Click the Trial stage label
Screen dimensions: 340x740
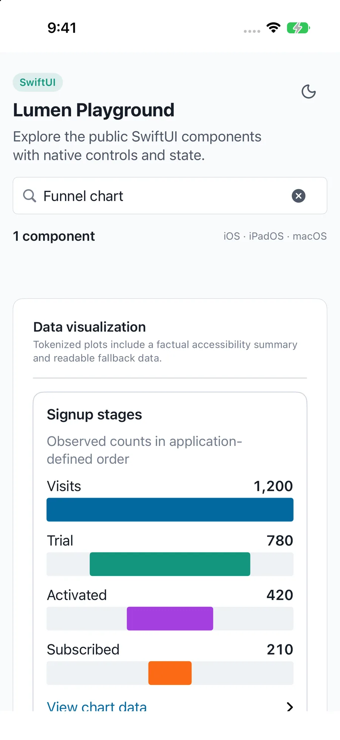[60, 541]
